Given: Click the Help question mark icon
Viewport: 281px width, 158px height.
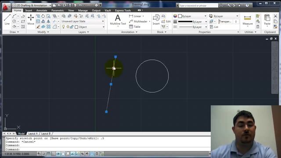Looking at the screenshot, I should click(247, 5).
